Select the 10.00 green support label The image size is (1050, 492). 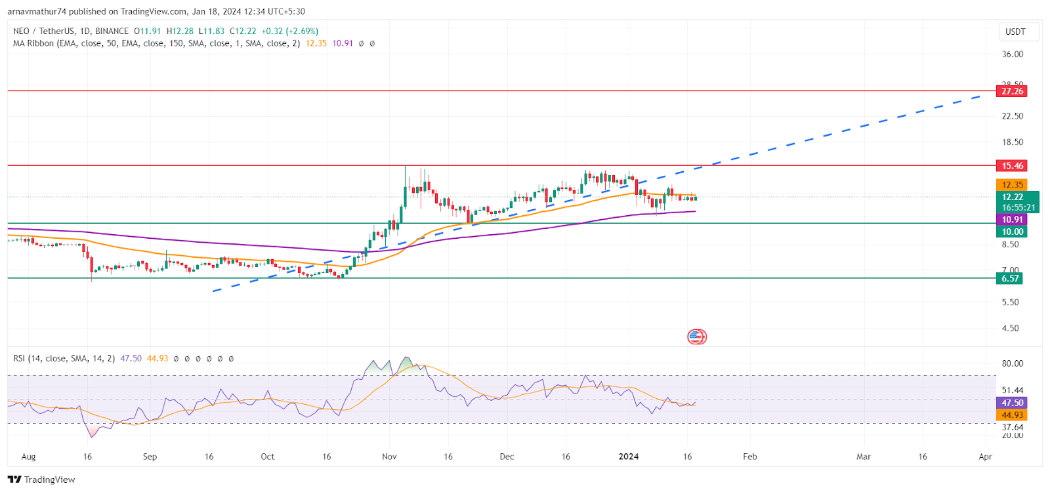[x=1012, y=232]
